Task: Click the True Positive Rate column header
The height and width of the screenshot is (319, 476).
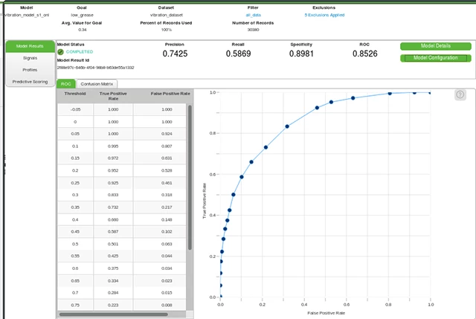Action: 113,96
